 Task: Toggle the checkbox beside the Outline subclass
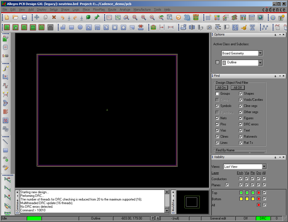tap(217, 62)
